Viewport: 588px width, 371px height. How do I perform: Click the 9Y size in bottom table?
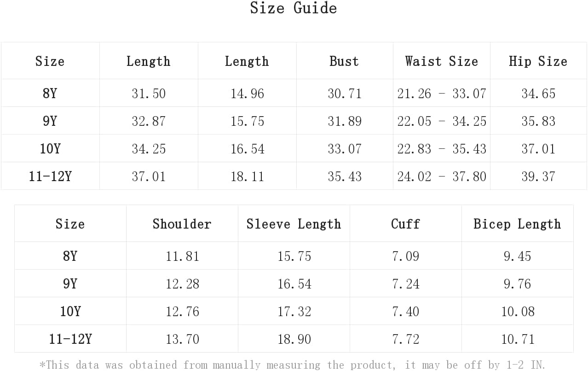[70, 283]
